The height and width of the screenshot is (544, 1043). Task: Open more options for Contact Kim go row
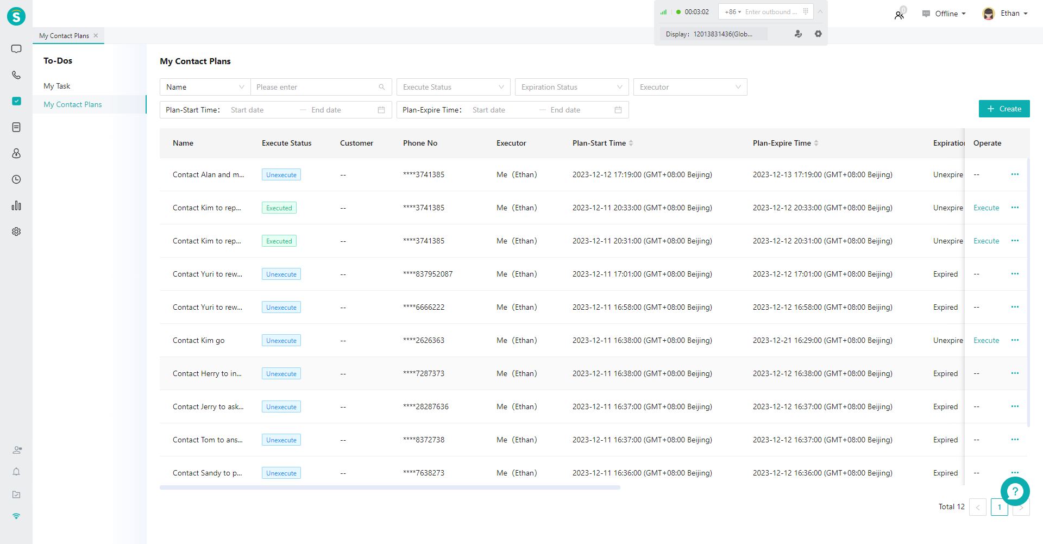[x=1015, y=340]
